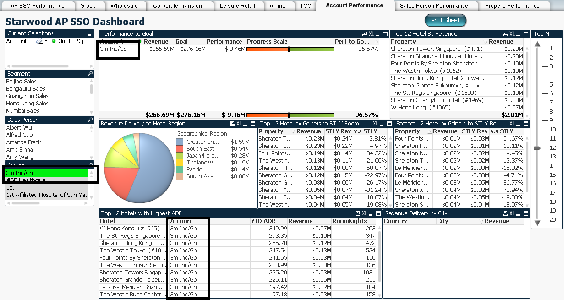Select Amanda Frack sales person

48,142
